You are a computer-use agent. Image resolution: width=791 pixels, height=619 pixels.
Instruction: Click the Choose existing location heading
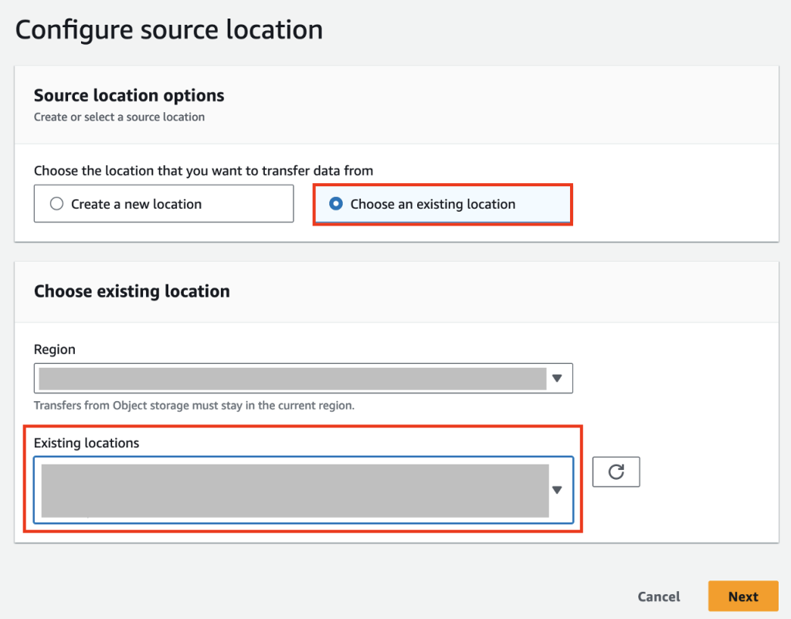131,291
